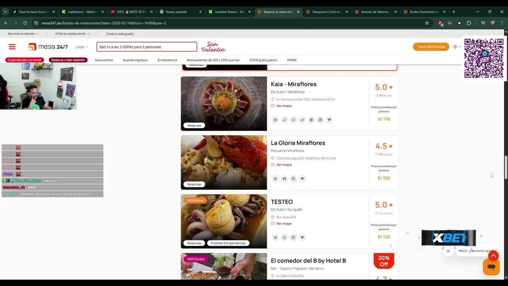Click the wifi icon for TESTEO
508x286 pixels.
302,238
